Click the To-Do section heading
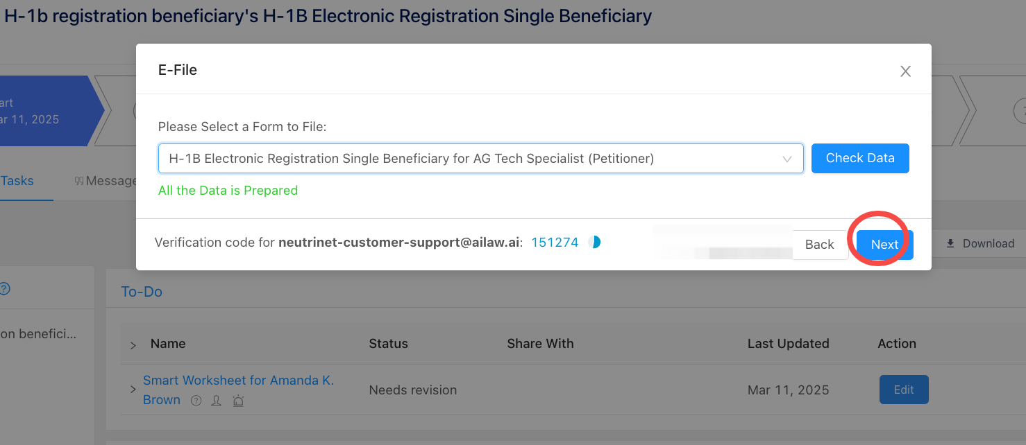Screen dimensions: 1026x445 [x=142, y=292]
